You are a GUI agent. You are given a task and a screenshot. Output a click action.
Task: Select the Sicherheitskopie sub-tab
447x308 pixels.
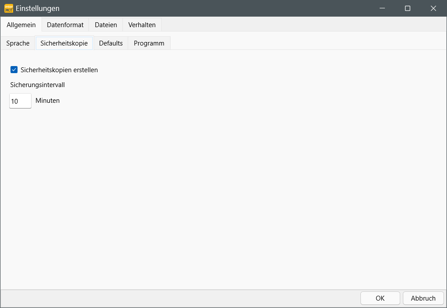coord(64,43)
